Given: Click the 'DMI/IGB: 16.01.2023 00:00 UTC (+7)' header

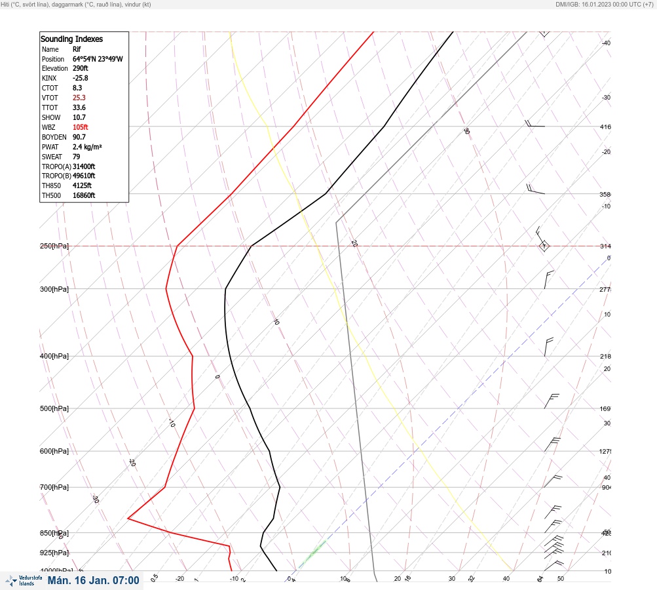Looking at the screenshot, I should pyautogui.click(x=605, y=4).
